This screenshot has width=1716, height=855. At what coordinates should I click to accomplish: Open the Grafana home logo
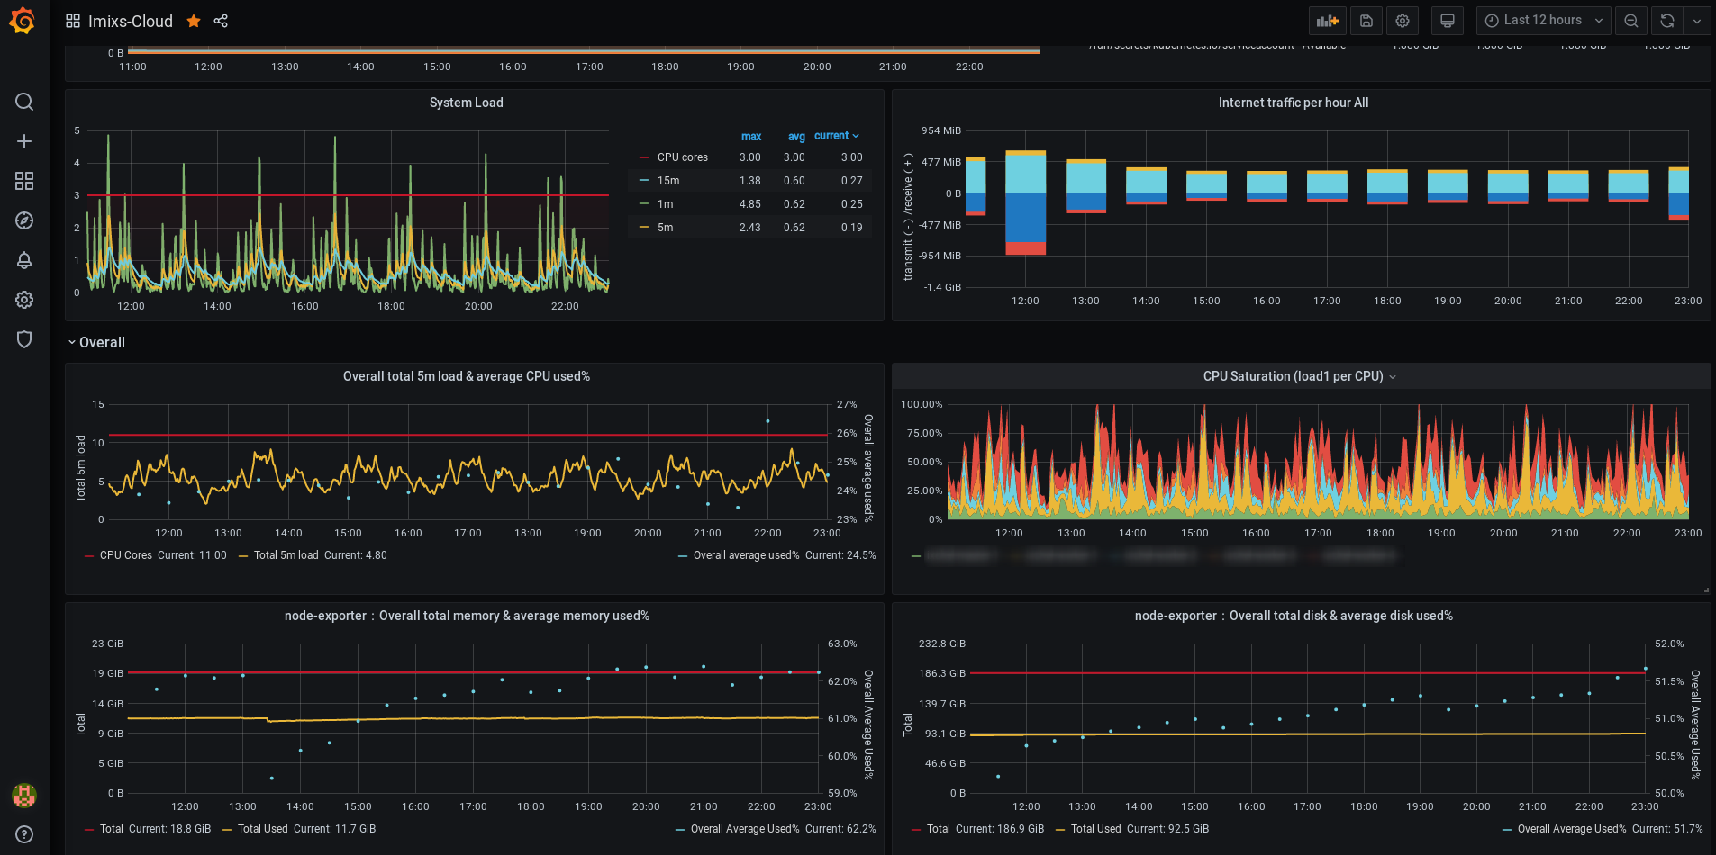[23, 21]
